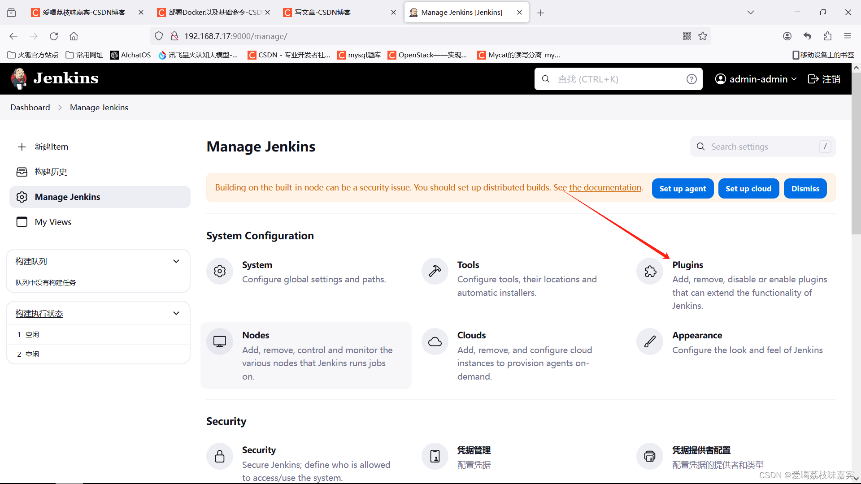Click the page vertical scrollbar
The width and height of the screenshot is (861, 484).
point(856,154)
